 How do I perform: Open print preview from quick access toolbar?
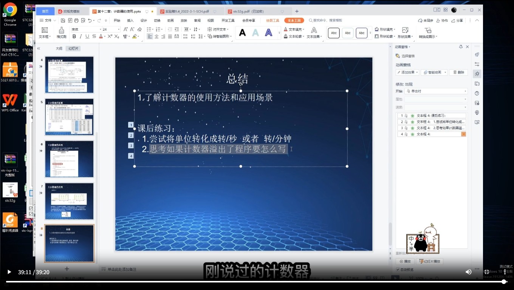(x=83, y=20)
